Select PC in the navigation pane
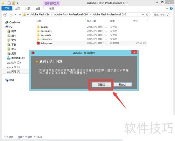Viewport: 175px width, 141px height. pos(11,27)
